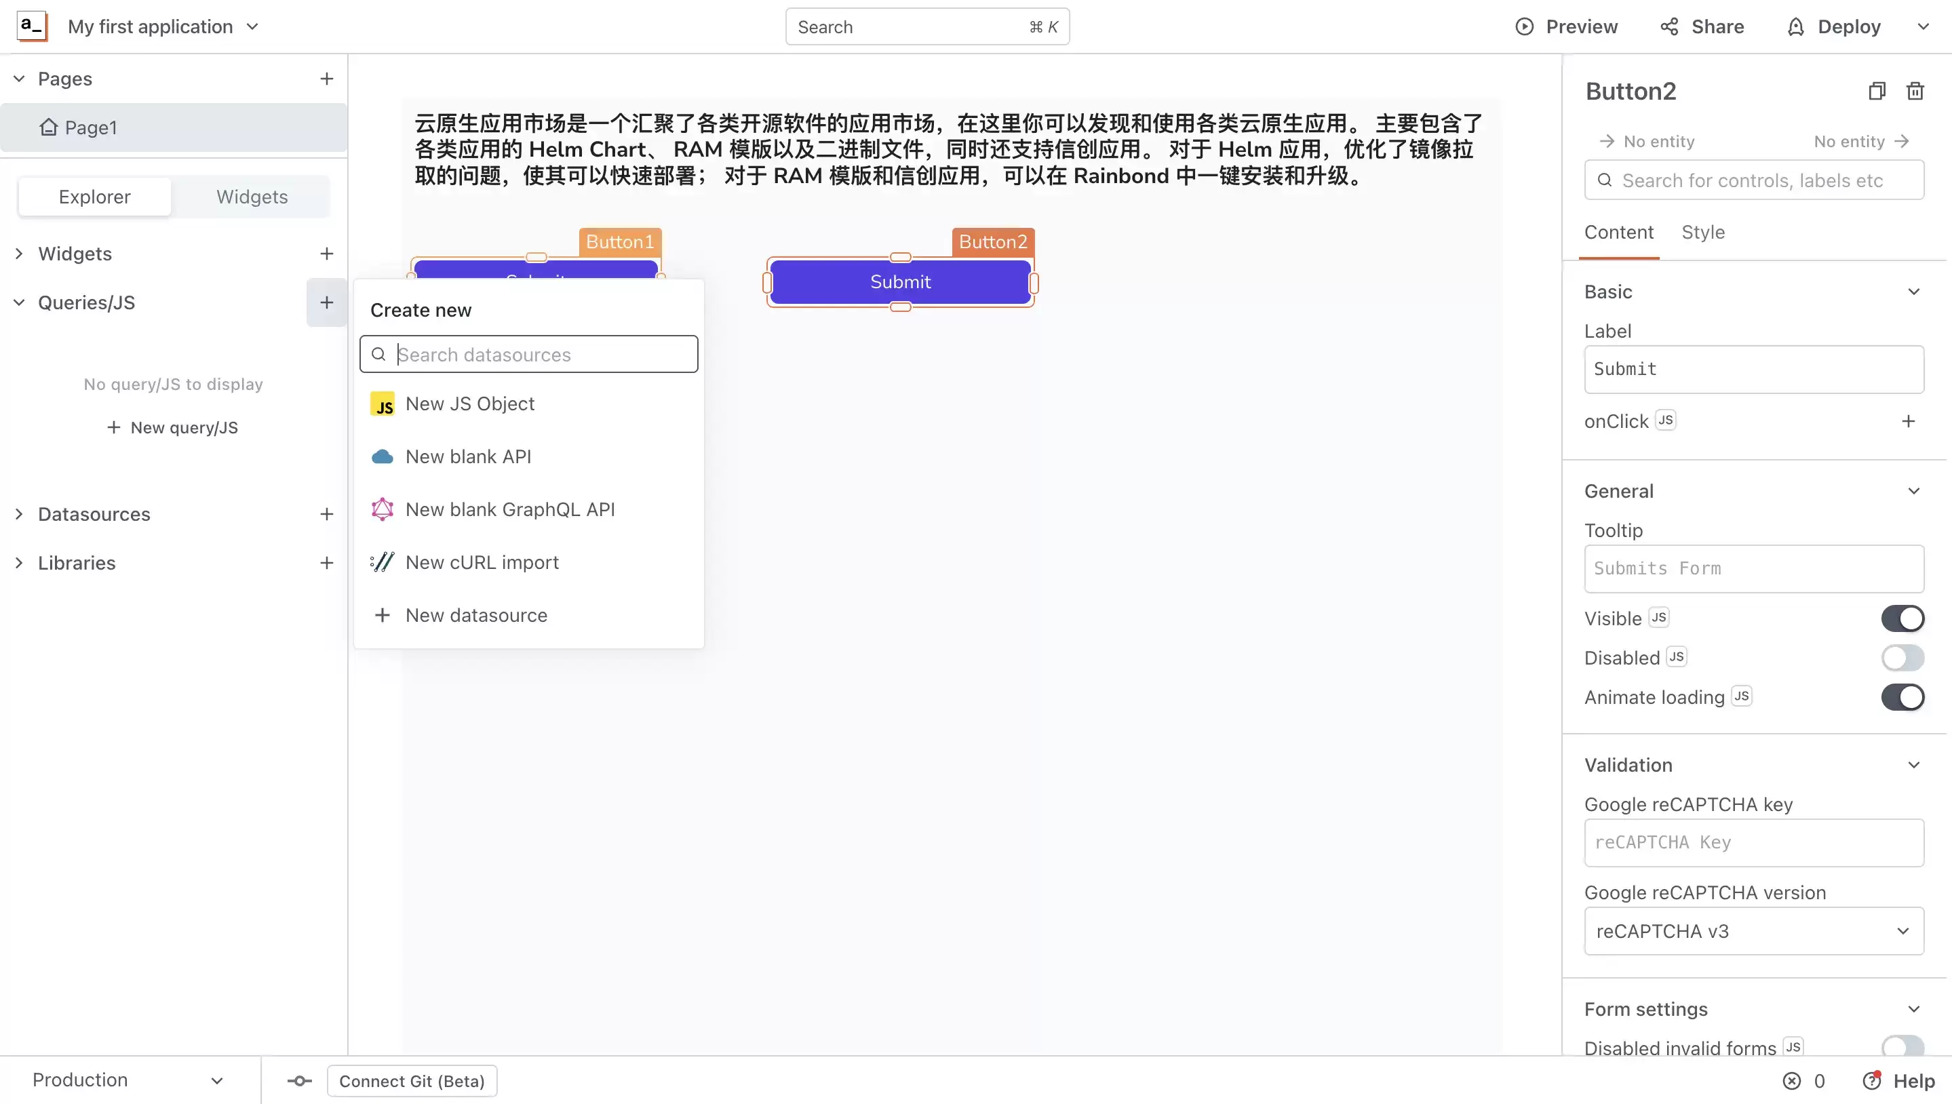Click the Preview button
Screen dimensions: 1952x1104
[1566, 26]
